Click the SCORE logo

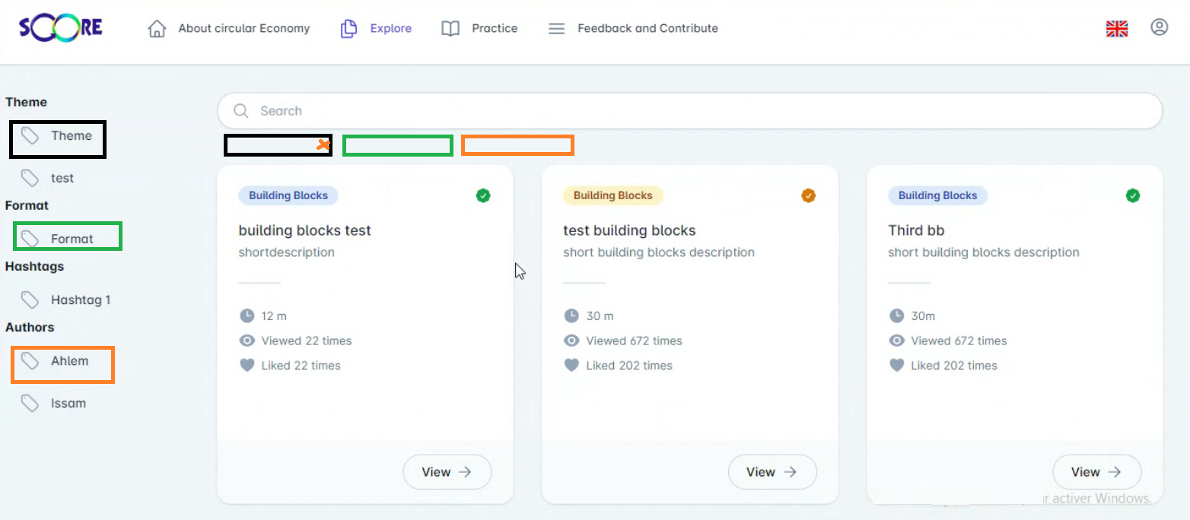[x=61, y=28]
